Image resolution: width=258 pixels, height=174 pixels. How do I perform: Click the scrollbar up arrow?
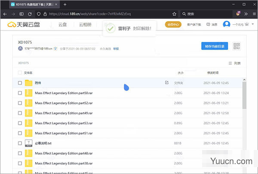(x=244, y=80)
